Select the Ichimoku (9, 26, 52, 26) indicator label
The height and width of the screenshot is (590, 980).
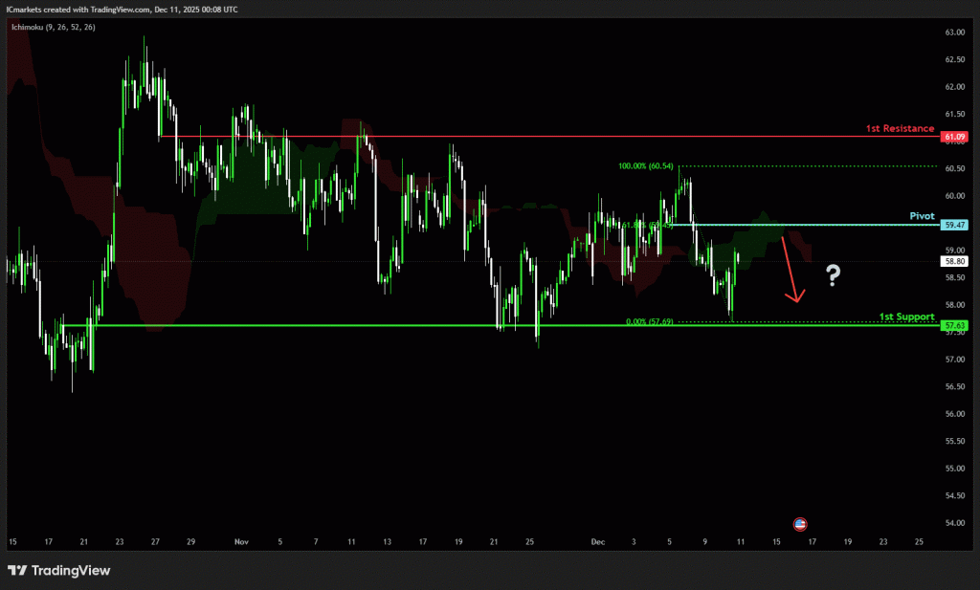53,27
